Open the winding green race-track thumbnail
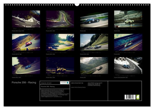The height and width of the screenshot is (110, 154). point(60,19)
